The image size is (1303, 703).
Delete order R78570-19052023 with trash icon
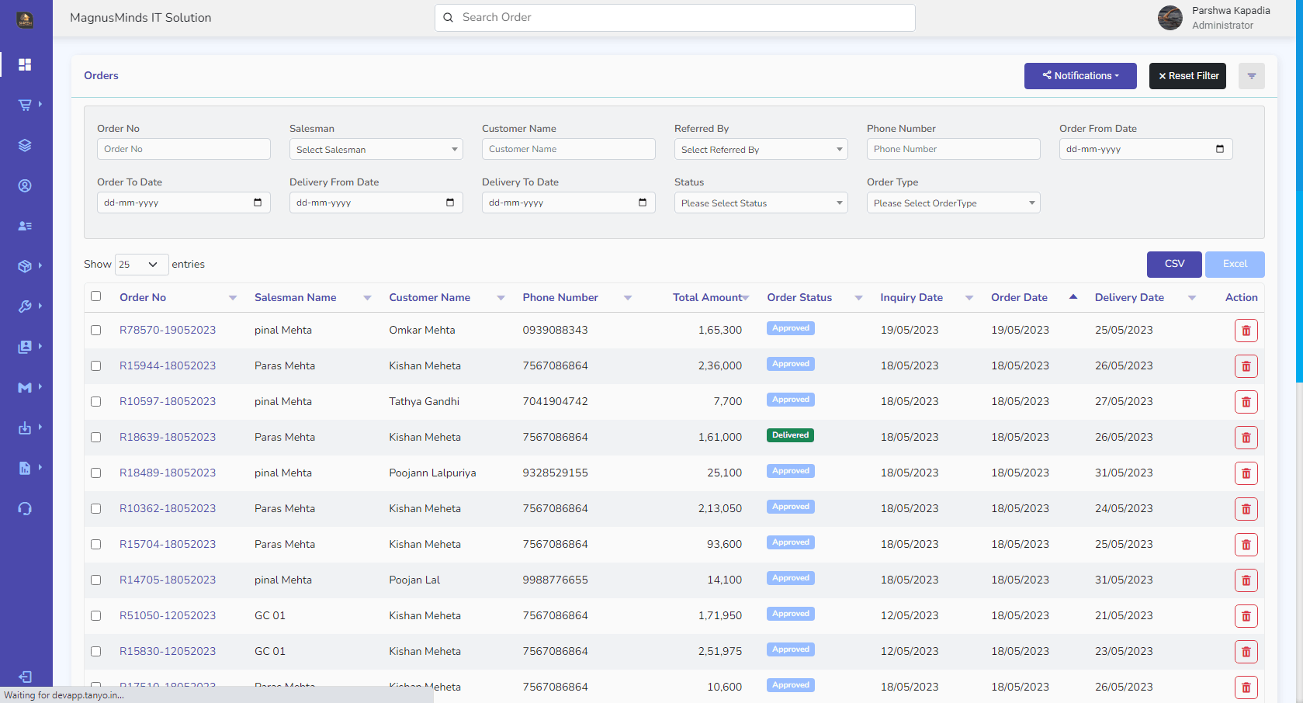[1246, 331]
